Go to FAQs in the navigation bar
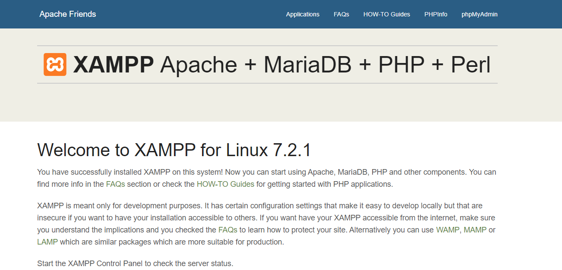This screenshot has width=562, height=270. (x=341, y=14)
